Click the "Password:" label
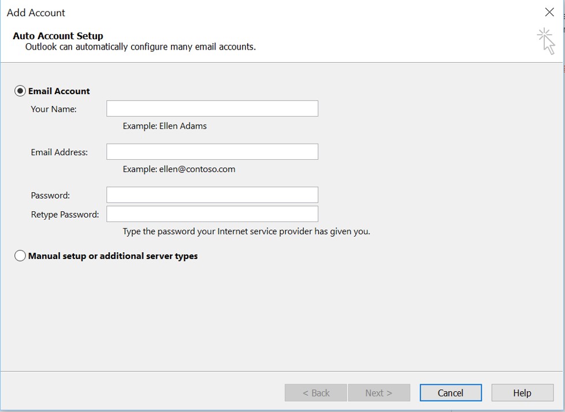Viewport: 565px width, 412px height. pyautogui.click(x=50, y=196)
